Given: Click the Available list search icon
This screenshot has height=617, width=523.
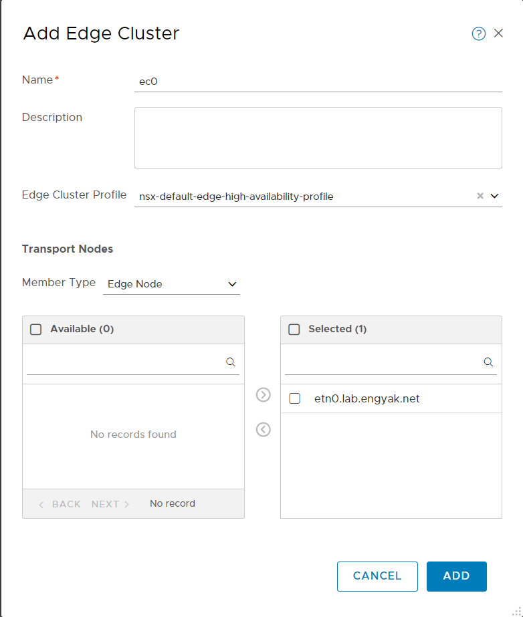Looking at the screenshot, I should 231,362.
